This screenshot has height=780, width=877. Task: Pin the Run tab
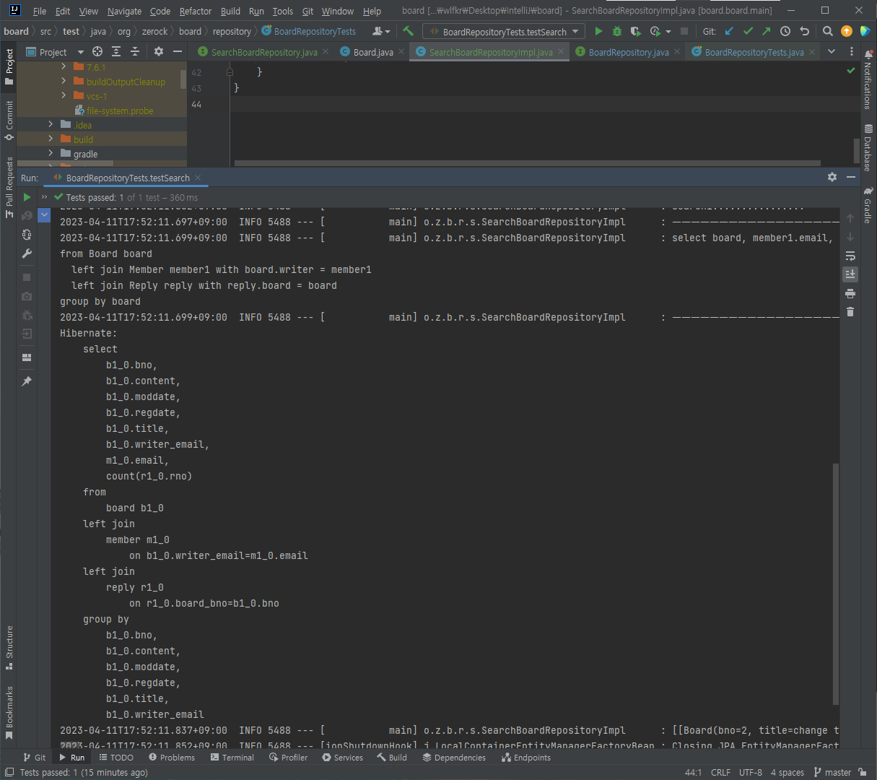point(27,381)
